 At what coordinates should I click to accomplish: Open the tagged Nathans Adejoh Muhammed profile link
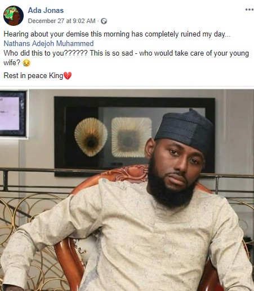(x=48, y=43)
